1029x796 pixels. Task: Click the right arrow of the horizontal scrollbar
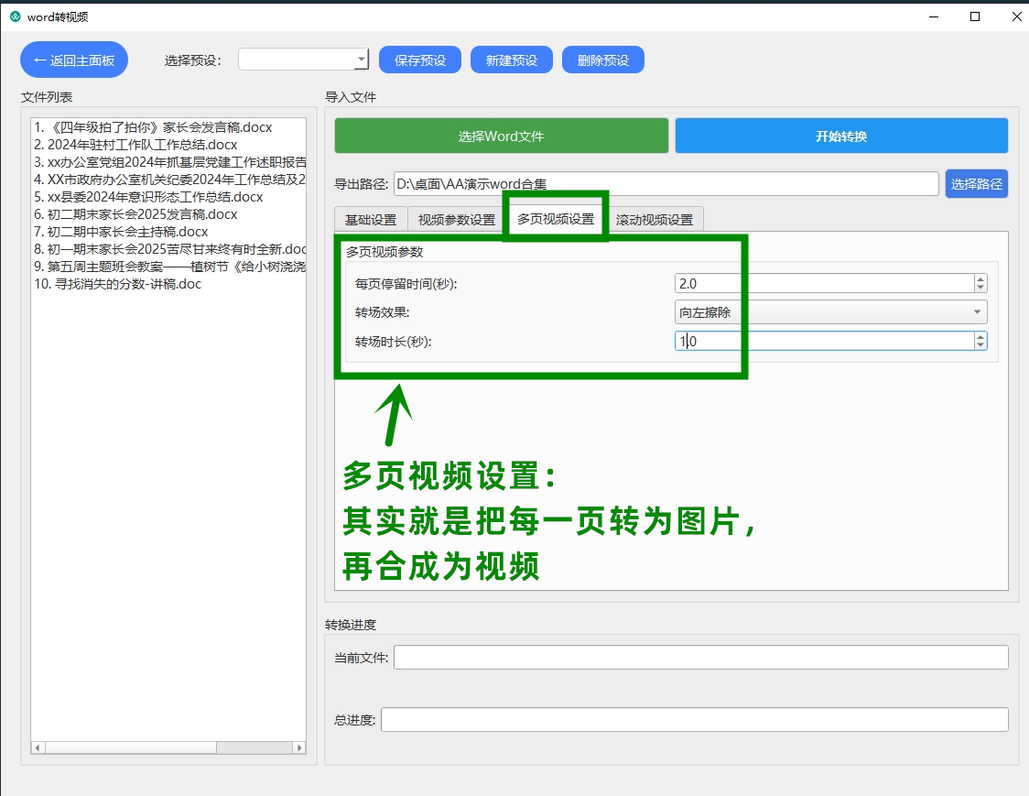(300, 747)
